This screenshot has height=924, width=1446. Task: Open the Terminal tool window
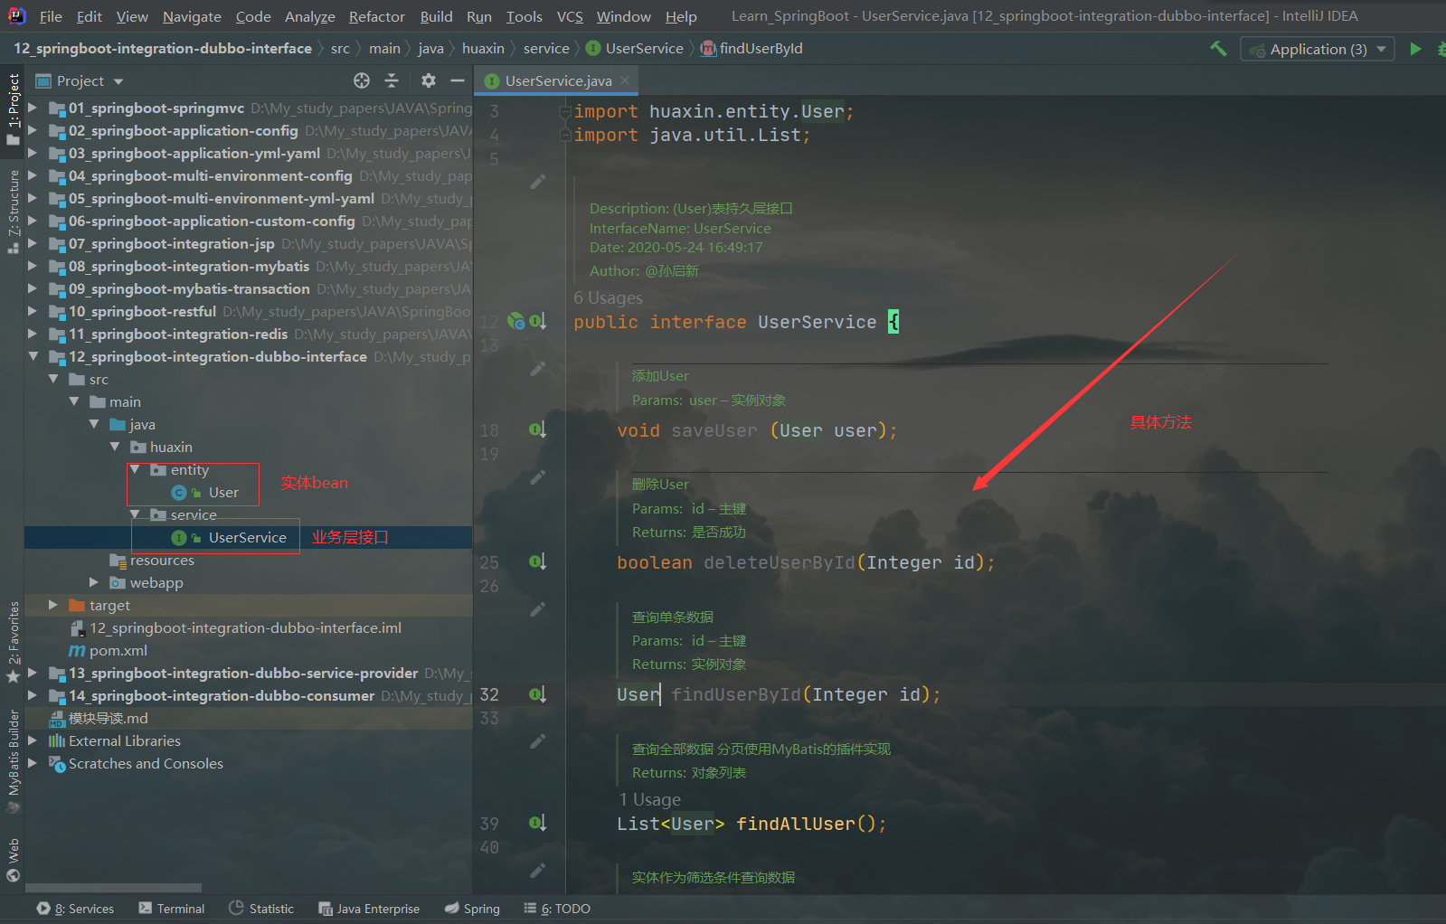pos(172,909)
